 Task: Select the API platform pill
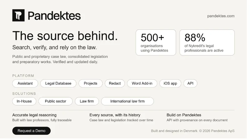click(x=190, y=83)
